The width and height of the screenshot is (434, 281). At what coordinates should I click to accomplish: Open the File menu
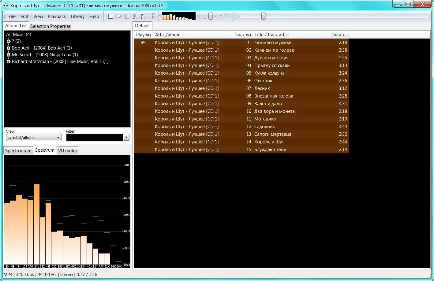[12, 17]
